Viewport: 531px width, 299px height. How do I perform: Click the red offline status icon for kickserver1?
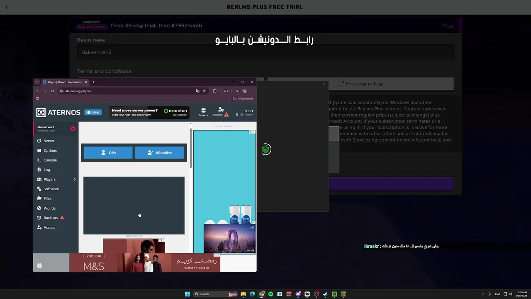pos(73,129)
